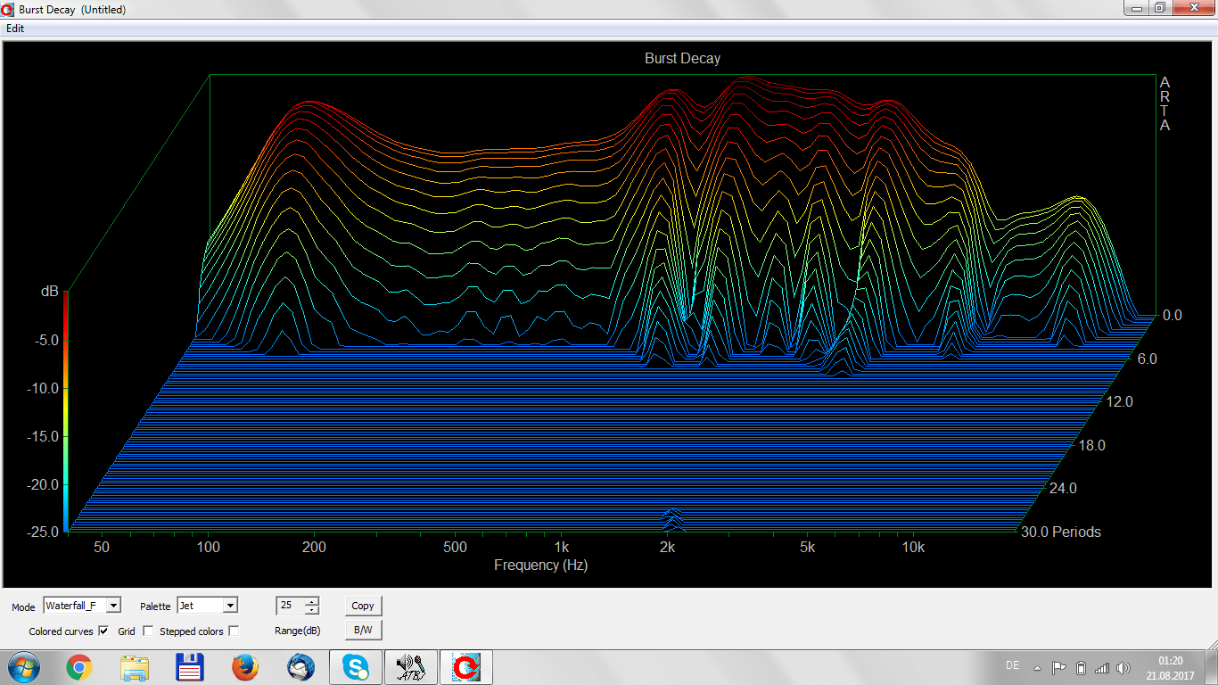The height and width of the screenshot is (685, 1218).
Task: Open the clock showing 01:20
Action: coord(1170,667)
